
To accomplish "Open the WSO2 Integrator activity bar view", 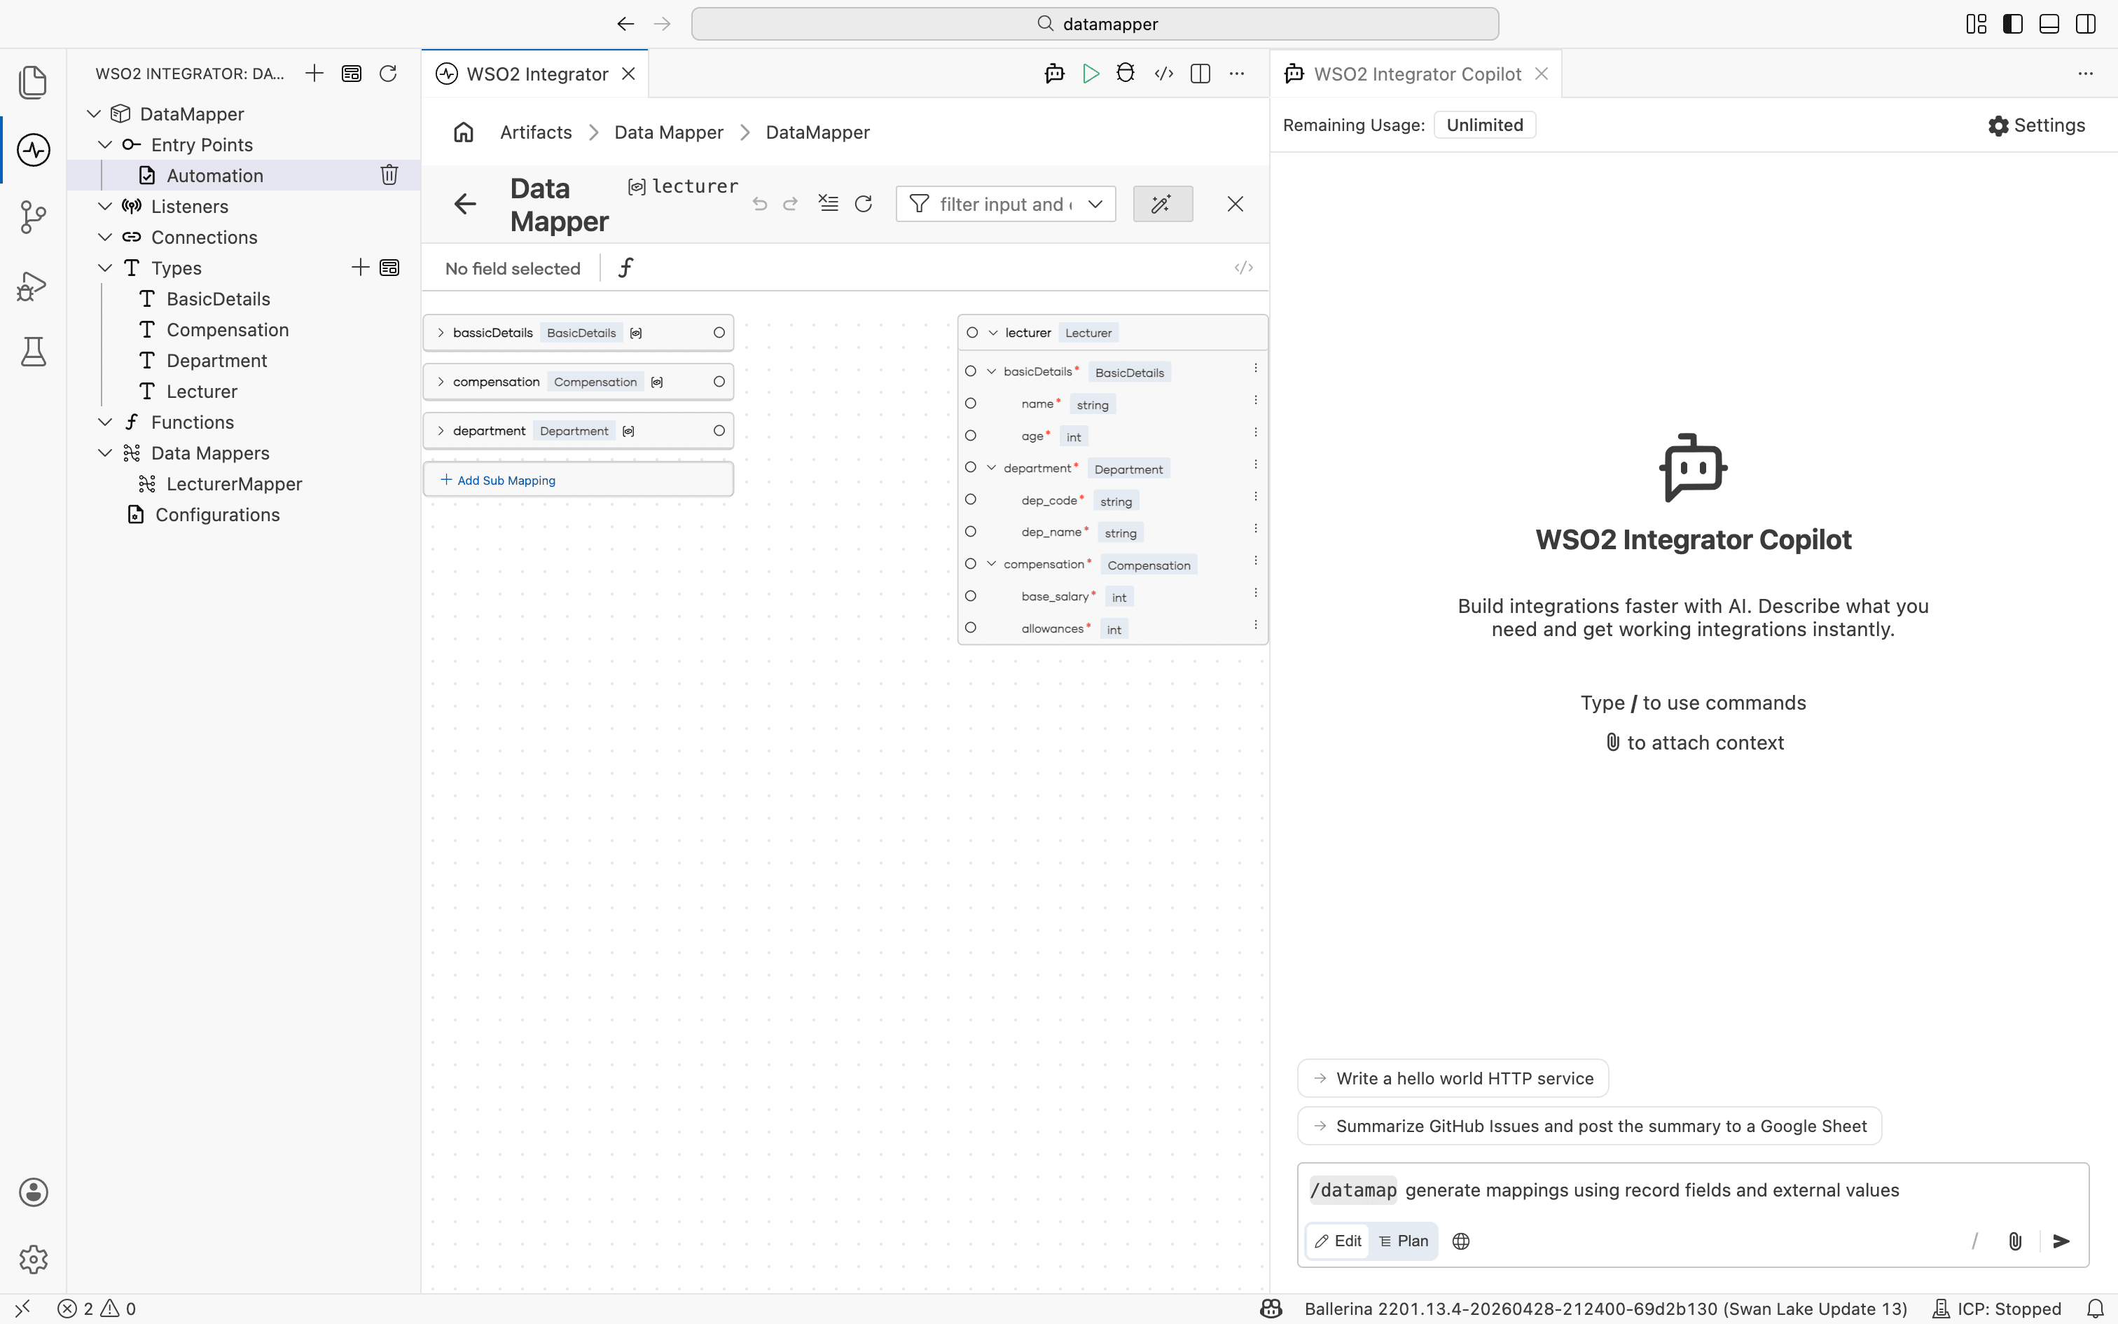I will 33,150.
